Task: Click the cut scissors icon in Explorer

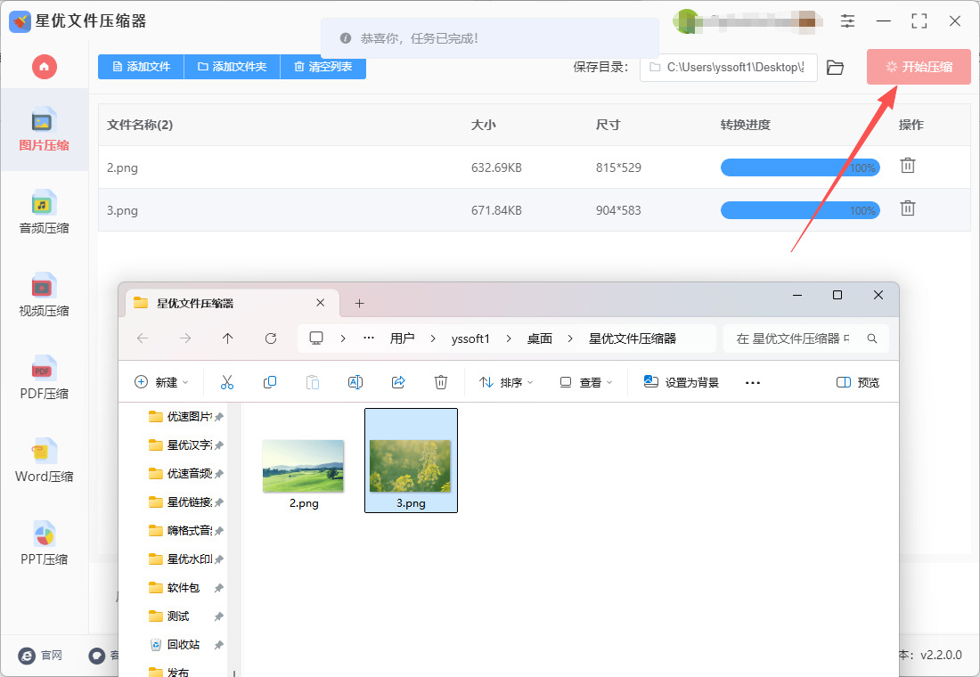Action: click(x=226, y=382)
